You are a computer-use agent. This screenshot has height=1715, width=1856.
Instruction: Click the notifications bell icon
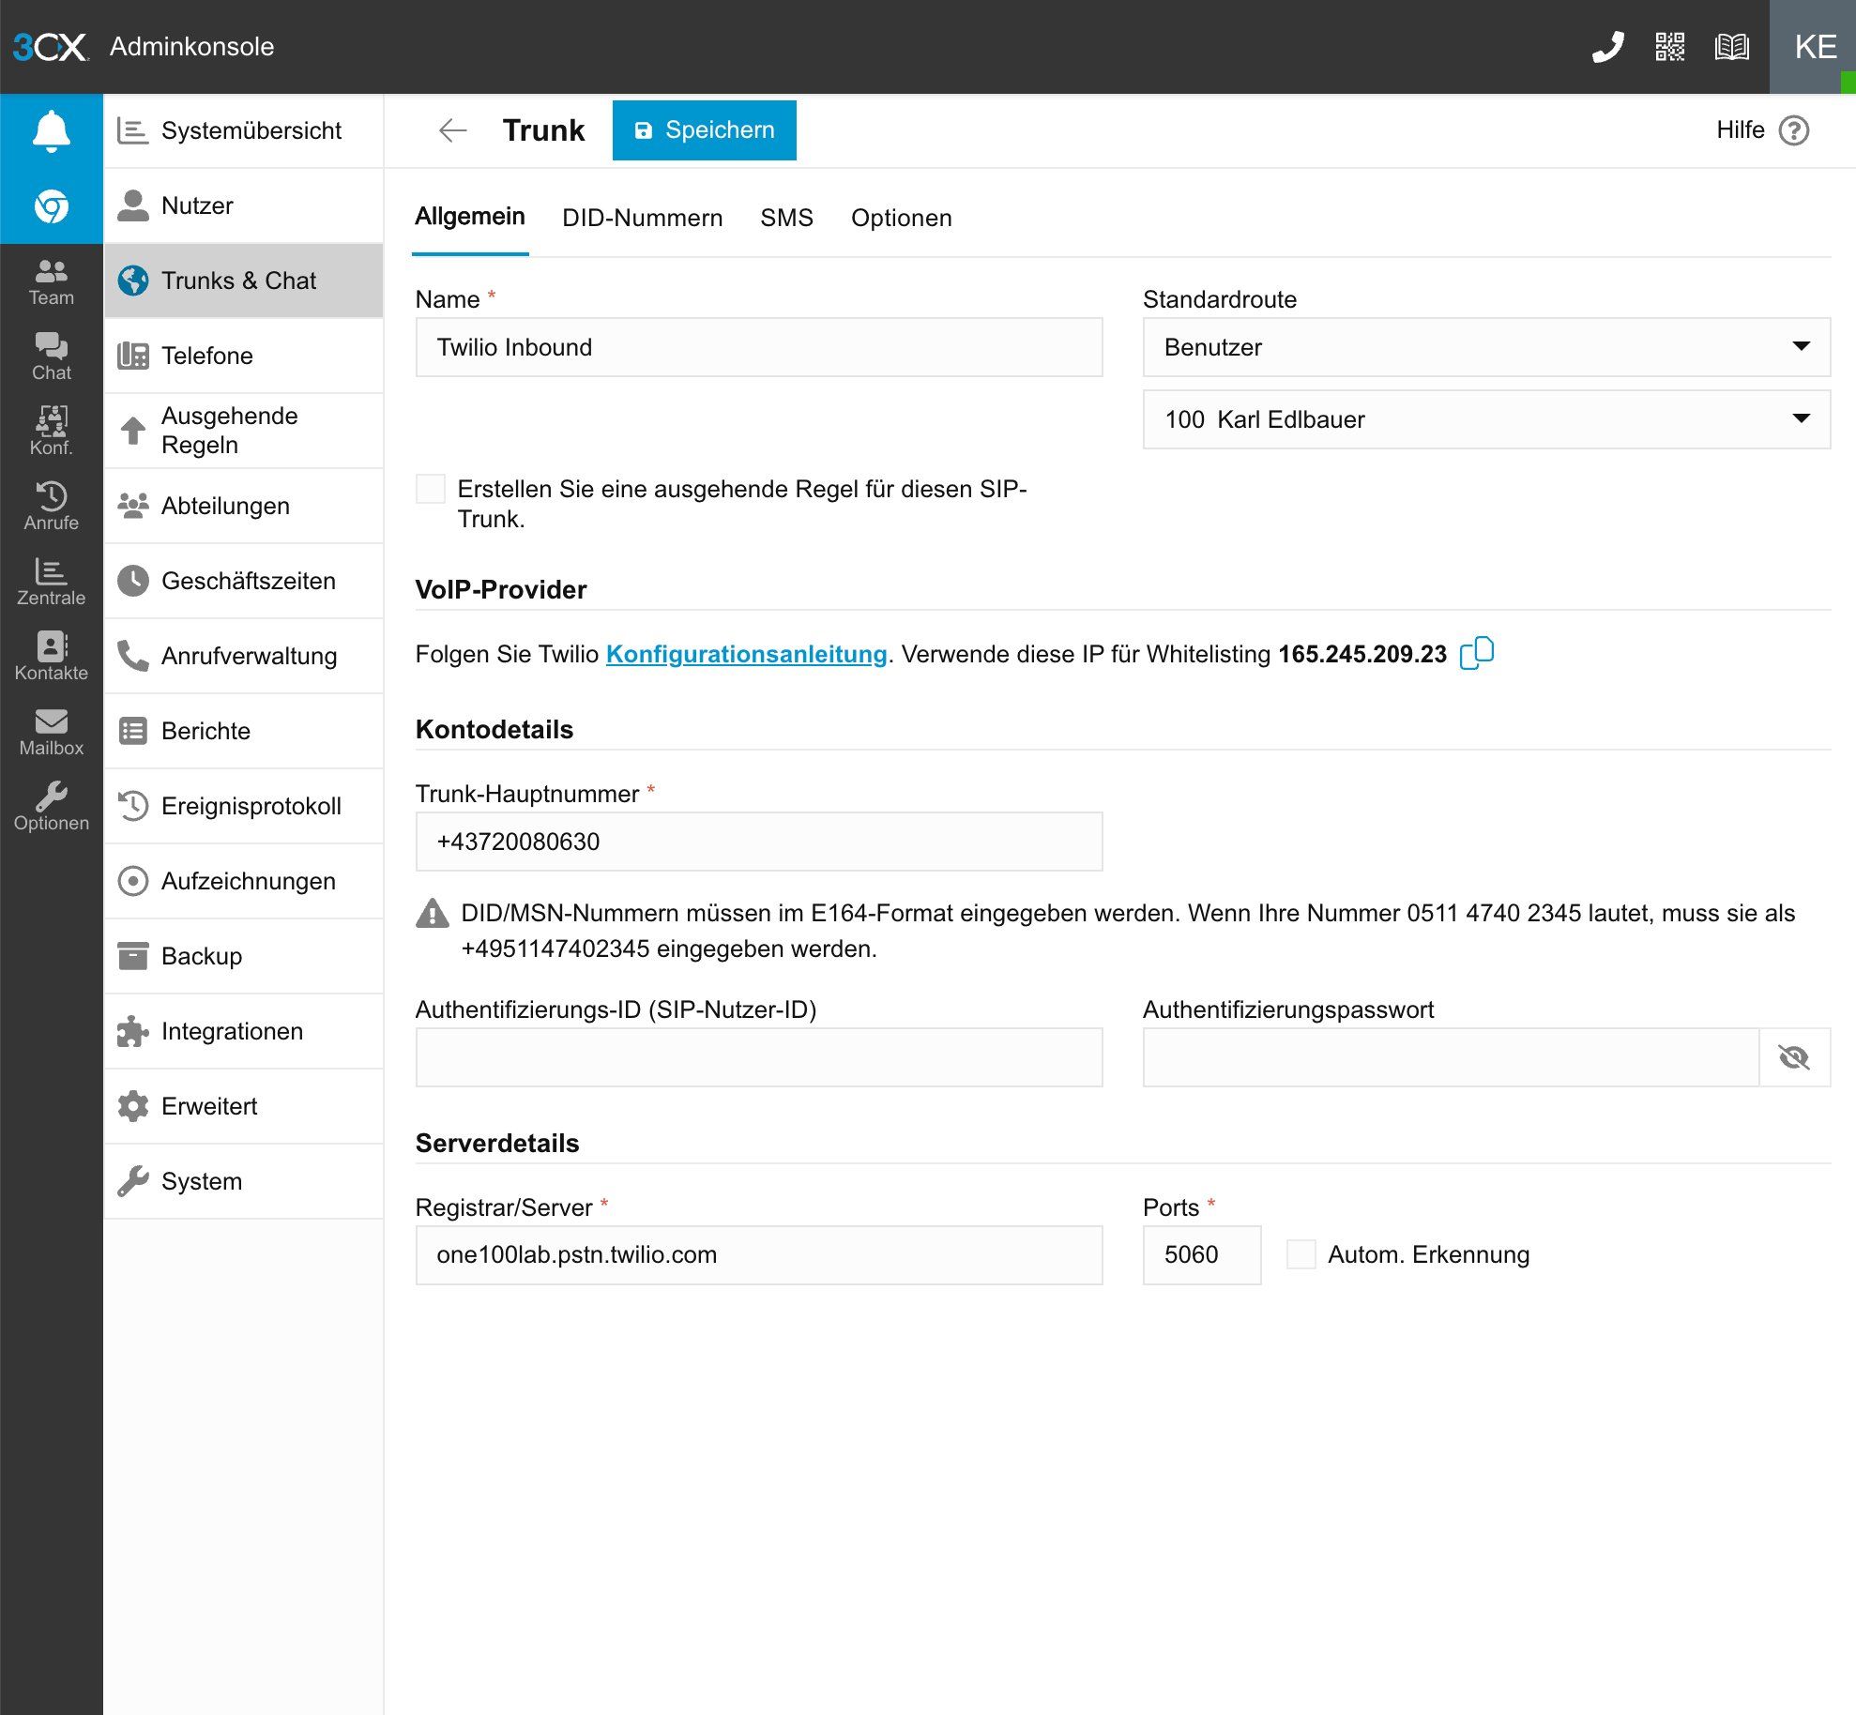52,130
